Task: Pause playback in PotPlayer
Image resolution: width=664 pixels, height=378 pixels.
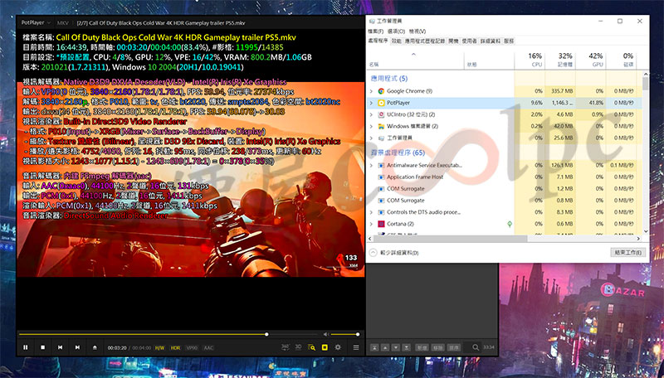Action: point(26,347)
